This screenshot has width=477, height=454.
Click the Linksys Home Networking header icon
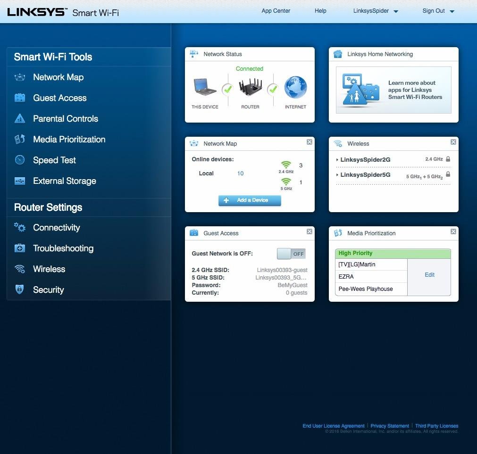coord(338,54)
